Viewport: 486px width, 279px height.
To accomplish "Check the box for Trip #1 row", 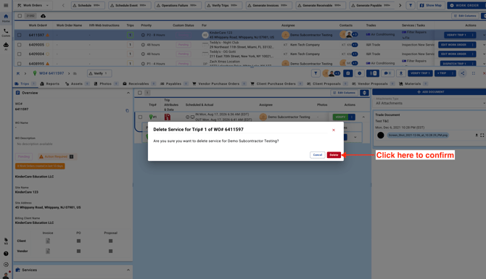I will [x=140, y=117].
